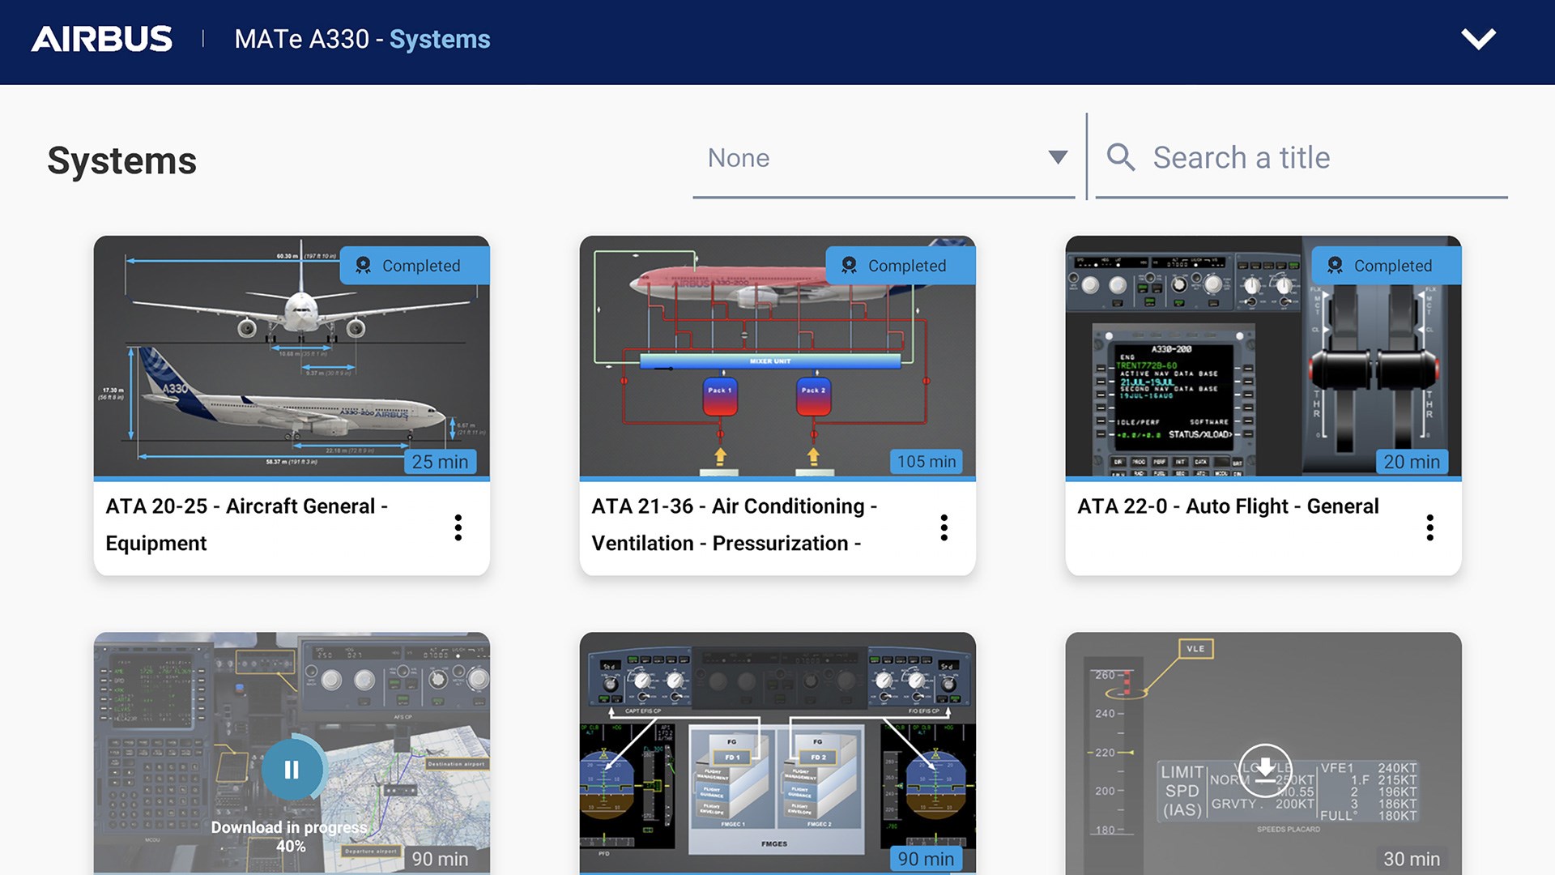Expand the header chevron menu

coord(1478,39)
